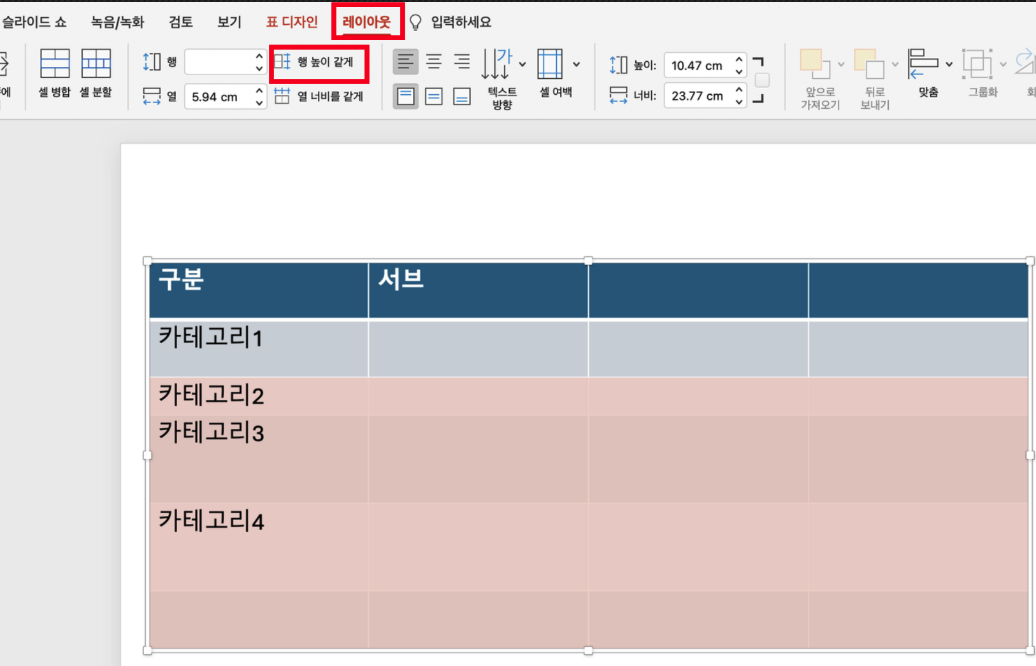Align text left in cell
1036x666 pixels.
click(x=405, y=62)
